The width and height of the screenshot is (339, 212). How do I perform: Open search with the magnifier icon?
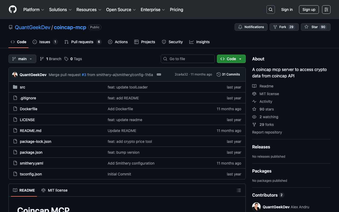pyautogui.click(x=270, y=10)
